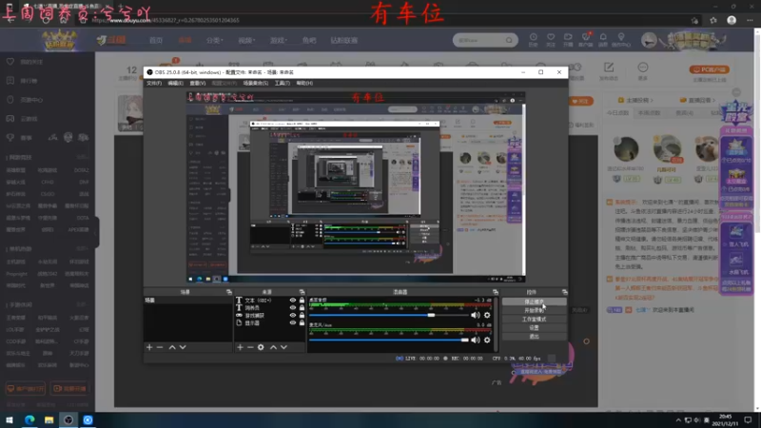Open Microsoft Edge from taskbar
This screenshot has height=428, width=761.
click(29, 420)
